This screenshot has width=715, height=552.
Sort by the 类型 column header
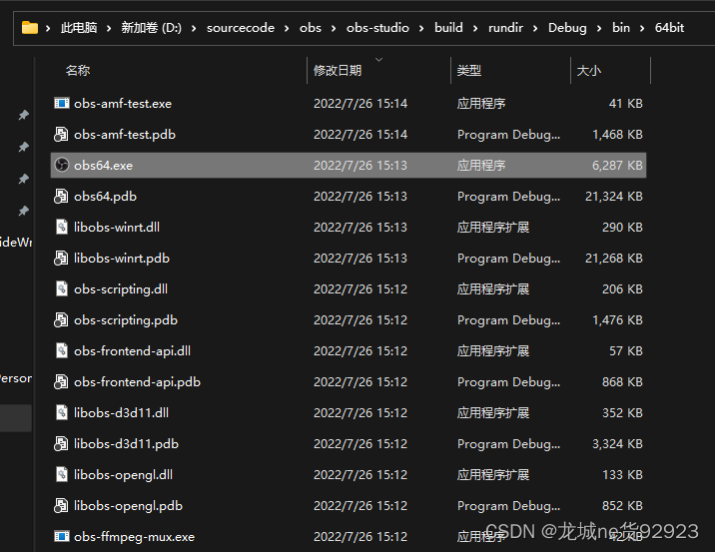tap(468, 70)
